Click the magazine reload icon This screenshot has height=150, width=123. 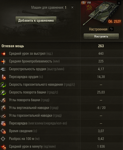3,123
